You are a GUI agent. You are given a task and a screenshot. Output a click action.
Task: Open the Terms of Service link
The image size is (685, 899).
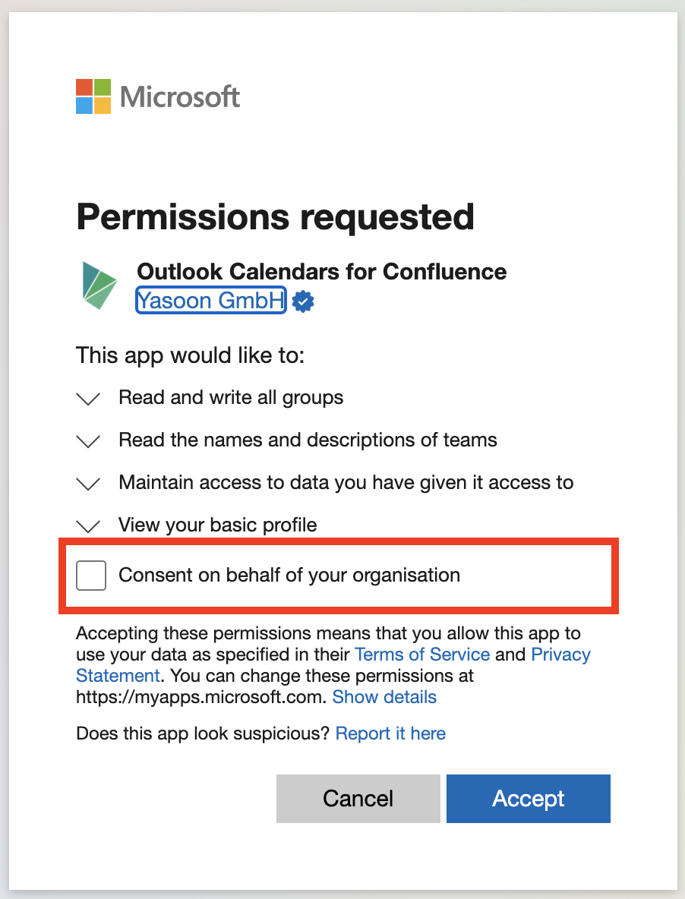click(422, 655)
